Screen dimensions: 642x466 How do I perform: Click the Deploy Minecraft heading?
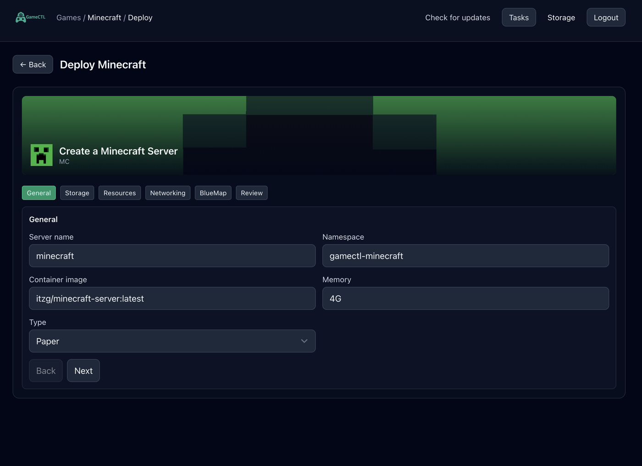[x=103, y=65]
